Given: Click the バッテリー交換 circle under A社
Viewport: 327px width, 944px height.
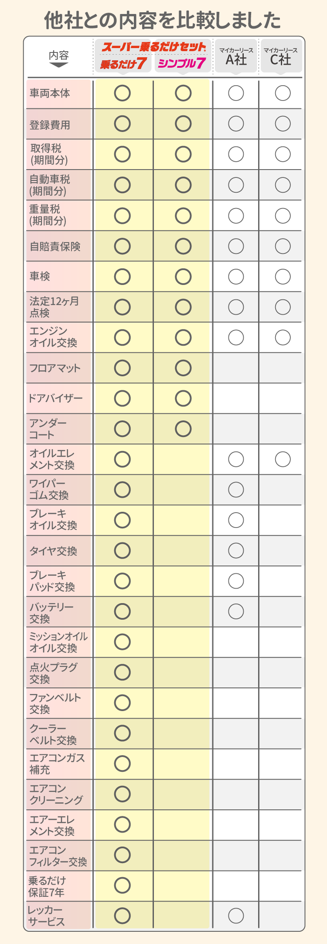Looking at the screenshot, I should tap(236, 611).
